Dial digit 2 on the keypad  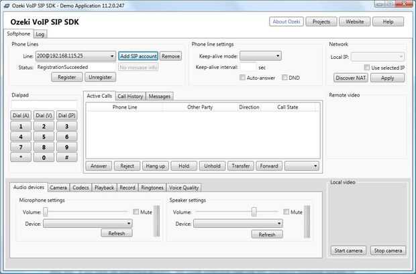click(x=44, y=126)
